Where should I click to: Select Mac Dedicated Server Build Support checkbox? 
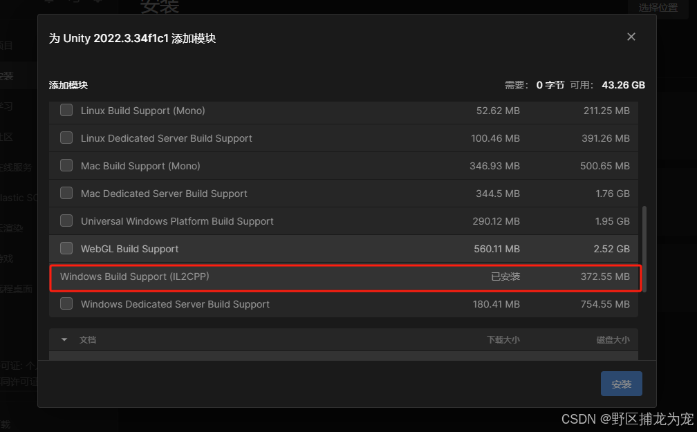[x=66, y=193]
